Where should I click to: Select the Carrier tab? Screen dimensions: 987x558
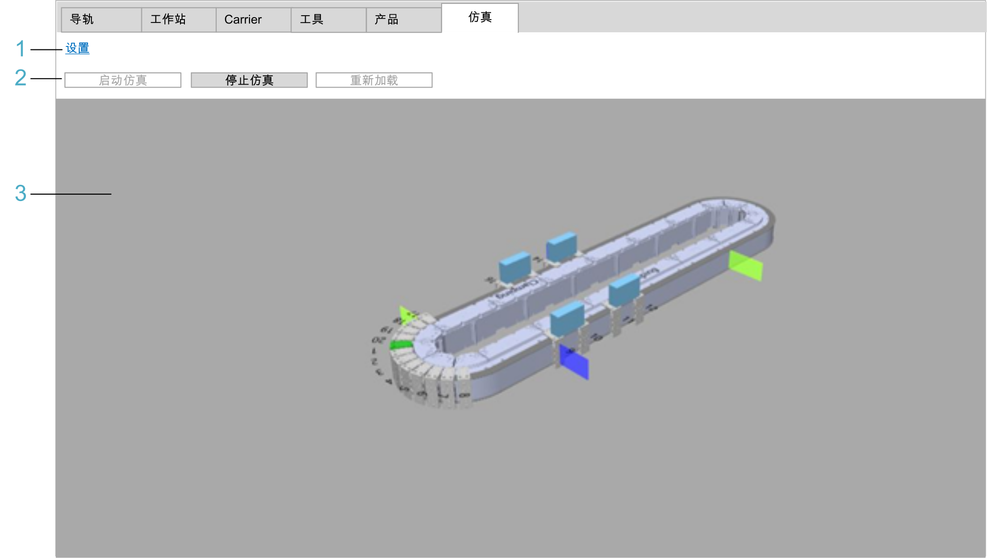[253, 20]
